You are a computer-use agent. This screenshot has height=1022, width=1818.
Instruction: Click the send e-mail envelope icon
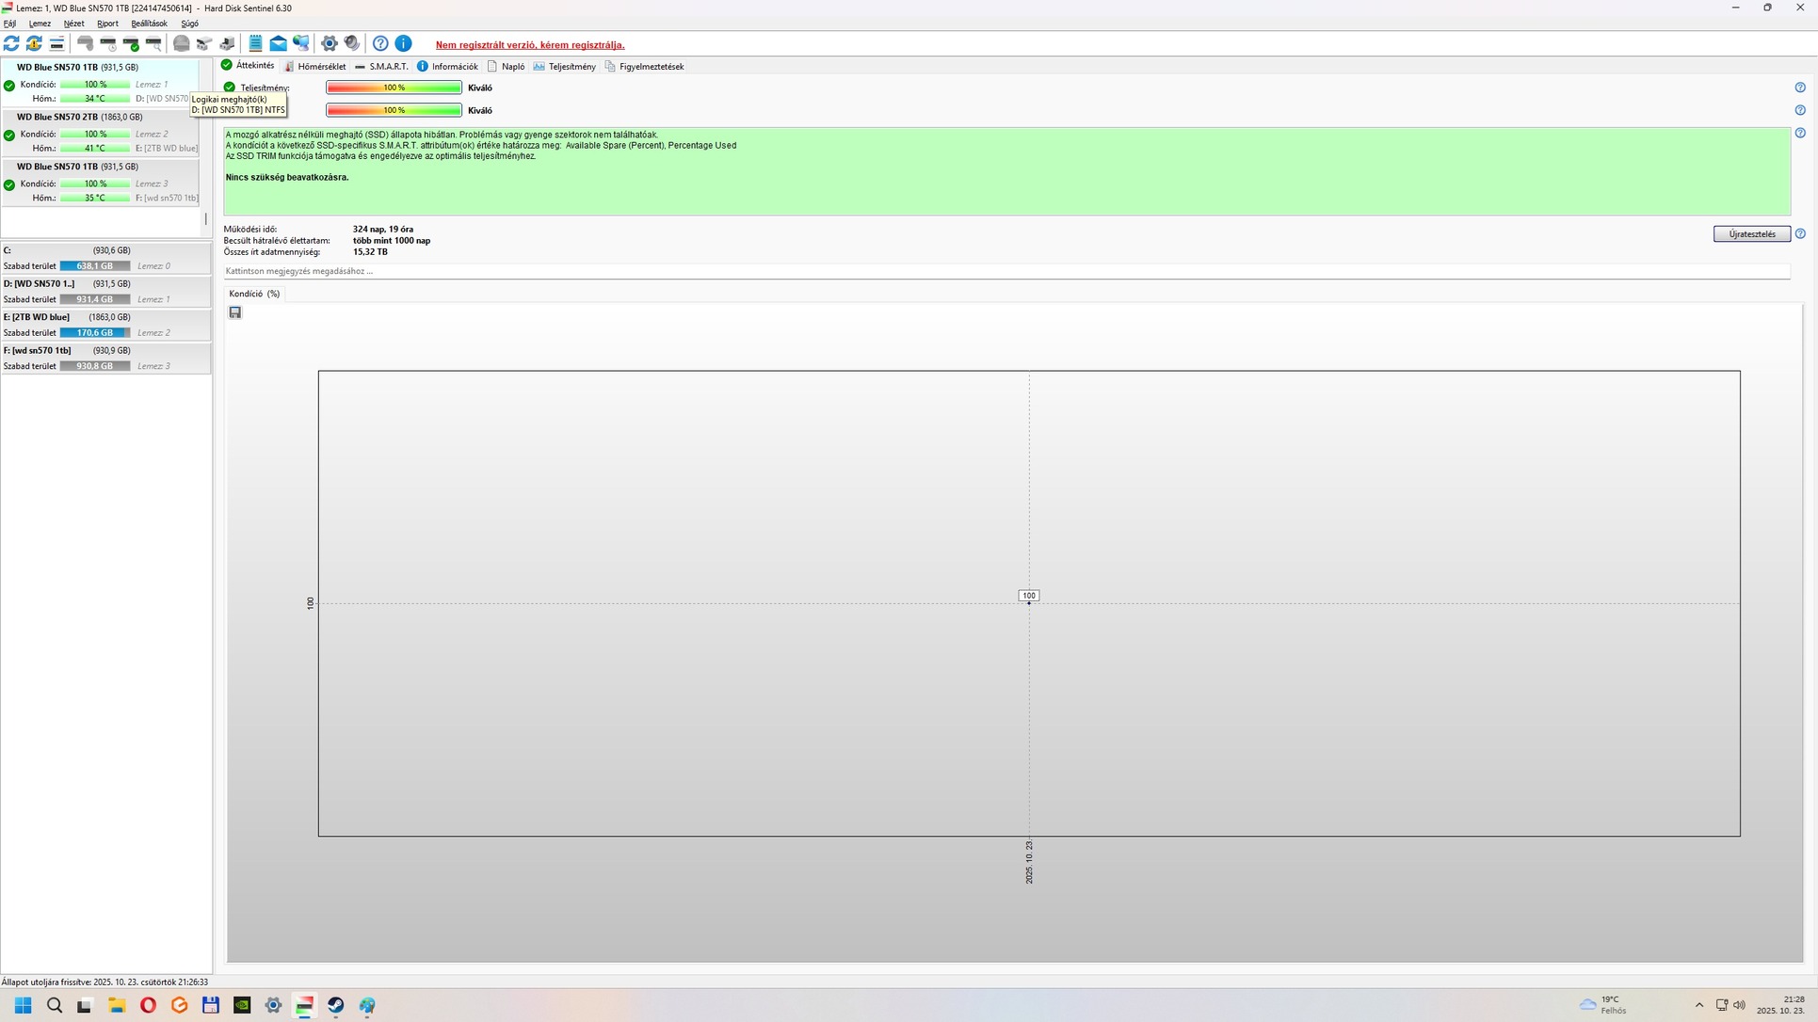pos(278,43)
